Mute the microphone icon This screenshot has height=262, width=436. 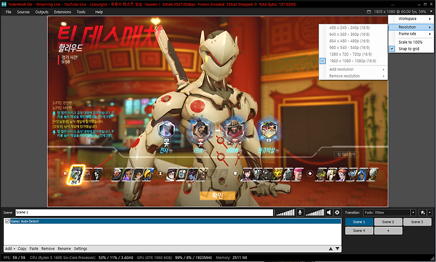pyautogui.click(x=300, y=212)
